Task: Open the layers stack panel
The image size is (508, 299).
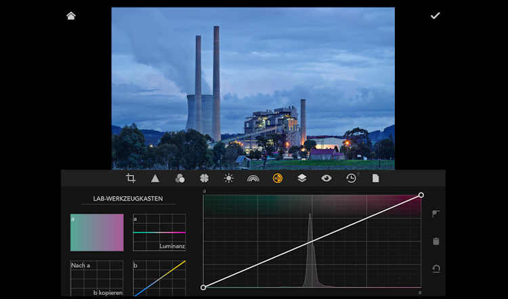Action: tap(302, 178)
